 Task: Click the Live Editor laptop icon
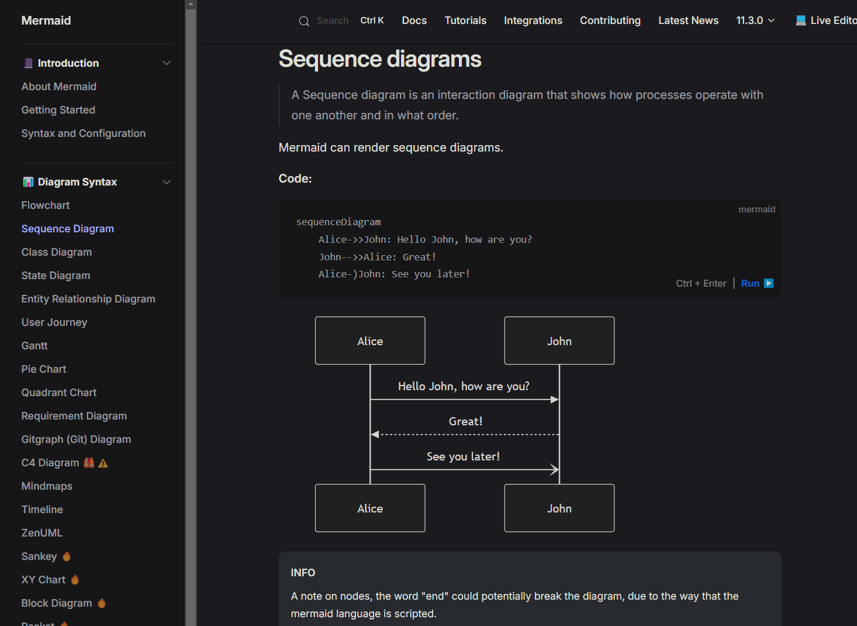(x=801, y=20)
